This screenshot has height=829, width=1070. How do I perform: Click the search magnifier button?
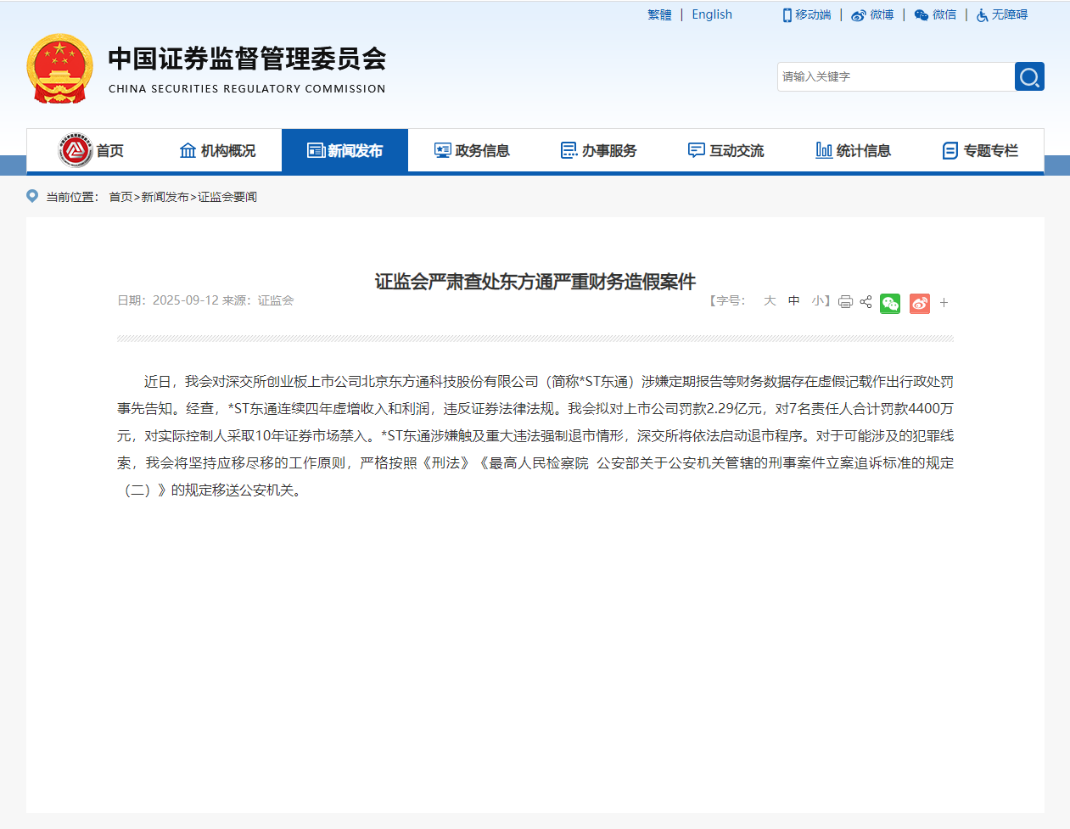1029,76
